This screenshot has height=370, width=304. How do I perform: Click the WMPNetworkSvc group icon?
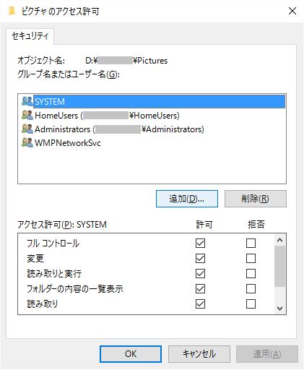coord(27,143)
